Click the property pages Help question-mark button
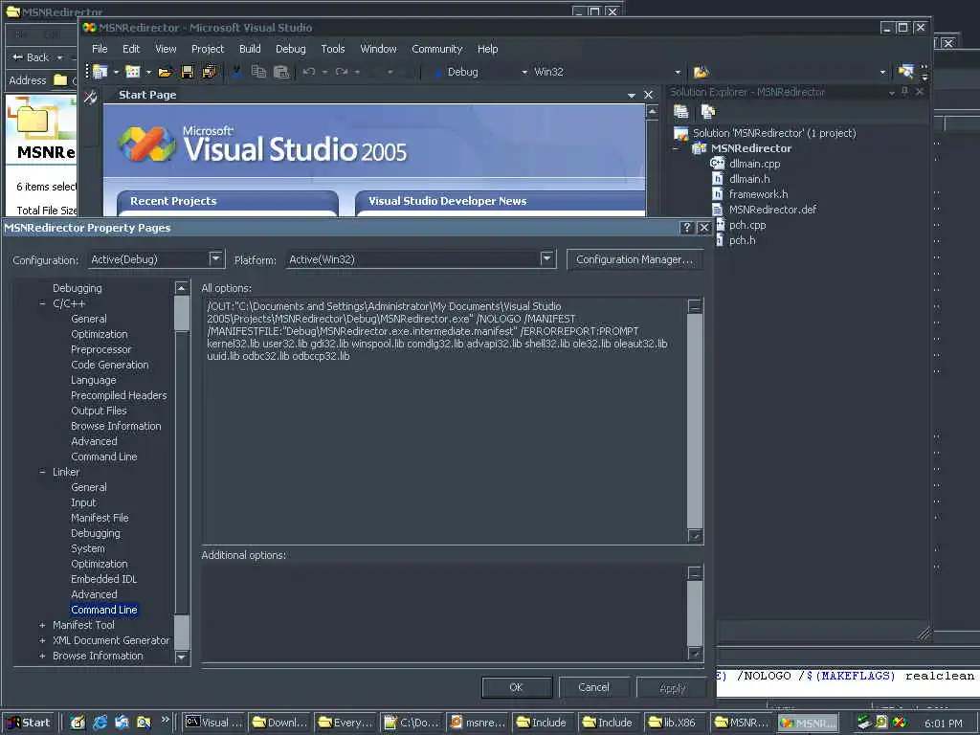Viewport: 980px width, 735px height. pyautogui.click(x=686, y=228)
